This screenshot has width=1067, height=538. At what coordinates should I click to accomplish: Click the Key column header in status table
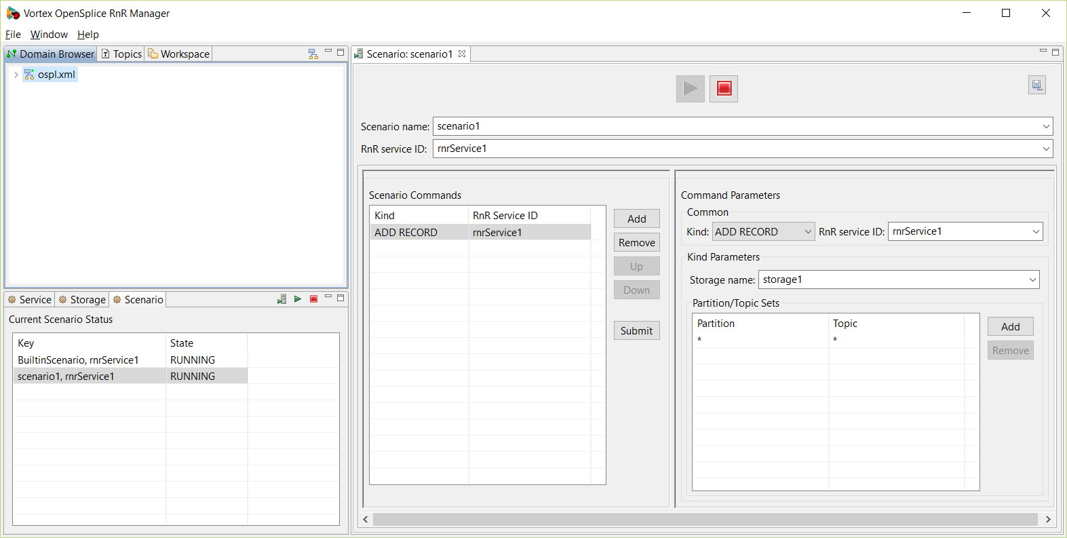click(x=90, y=343)
